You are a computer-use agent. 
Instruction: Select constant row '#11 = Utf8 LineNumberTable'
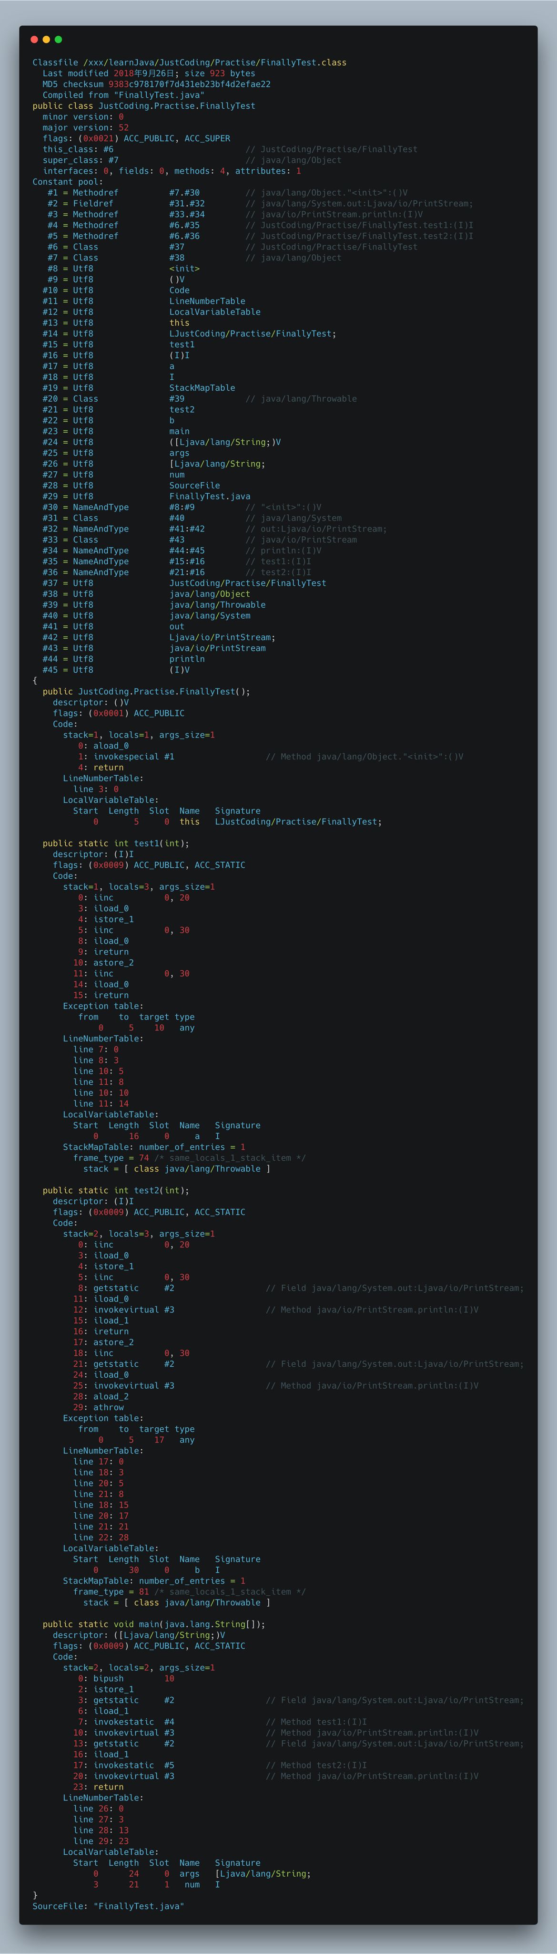(x=143, y=301)
